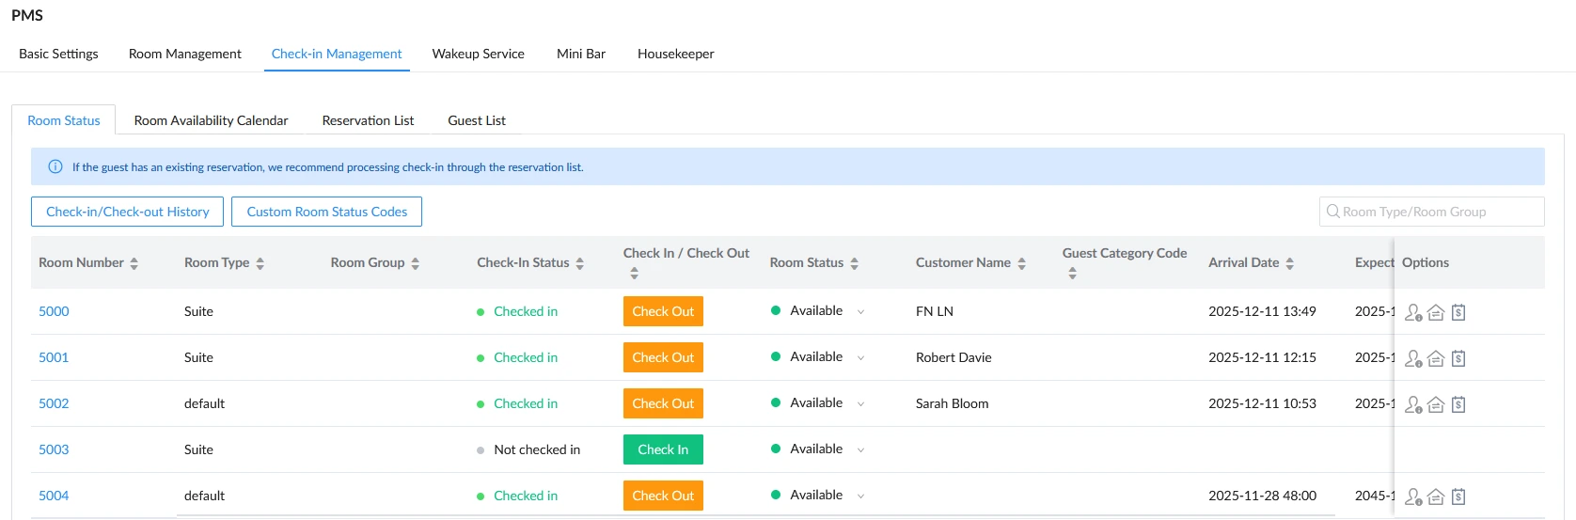This screenshot has height=520, width=1576.
Task: Check out room 5001
Action: click(x=663, y=357)
